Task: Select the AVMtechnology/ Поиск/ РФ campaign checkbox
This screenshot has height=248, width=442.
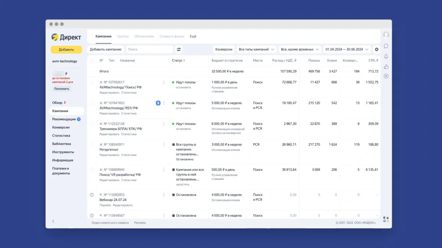Action: (92, 82)
